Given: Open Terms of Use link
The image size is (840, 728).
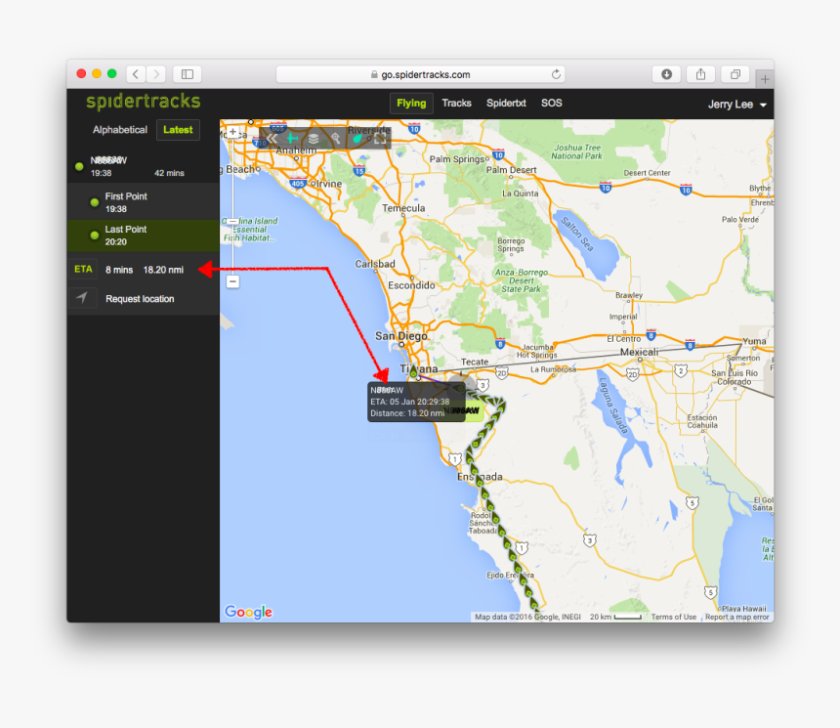Looking at the screenshot, I should click(673, 617).
